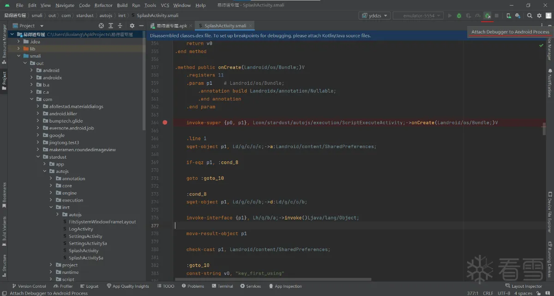This screenshot has height=296, width=554.
Task: Click Attach Debugger to Android Process icon
Action: (488, 16)
